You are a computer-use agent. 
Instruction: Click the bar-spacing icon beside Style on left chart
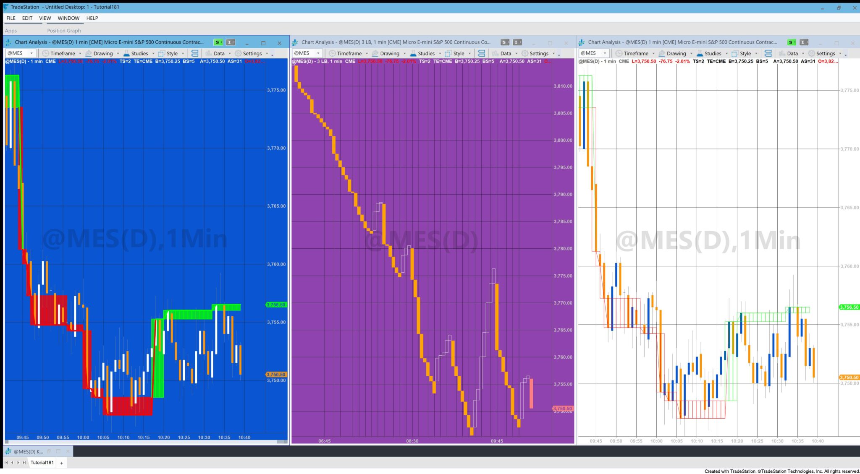194,53
